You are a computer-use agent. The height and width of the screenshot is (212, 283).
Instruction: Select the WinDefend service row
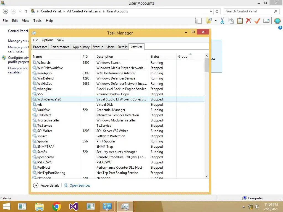point(118,78)
